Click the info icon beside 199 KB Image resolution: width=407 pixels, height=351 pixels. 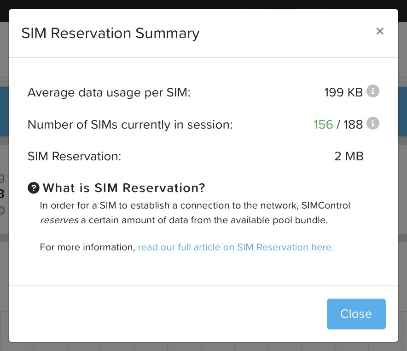point(373,91)
